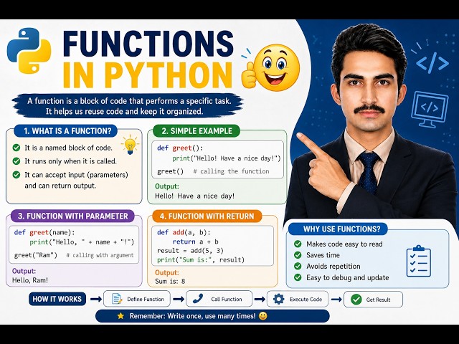This screenshot has height=344, width=459.
Task: Click 'A function is a block of code' definition text
Action: (129, 101)
